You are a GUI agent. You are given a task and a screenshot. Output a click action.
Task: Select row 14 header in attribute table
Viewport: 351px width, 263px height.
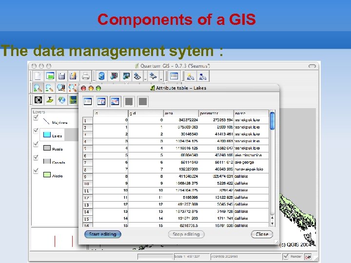[x=88, y=212]
